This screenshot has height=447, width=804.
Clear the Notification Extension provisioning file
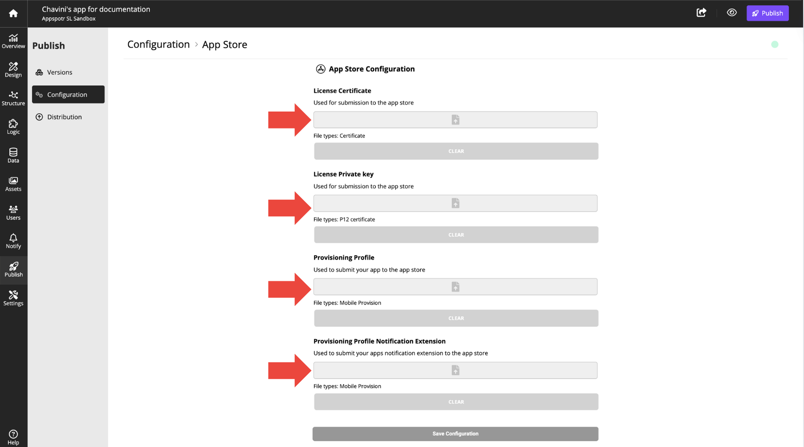coord(456,402)
